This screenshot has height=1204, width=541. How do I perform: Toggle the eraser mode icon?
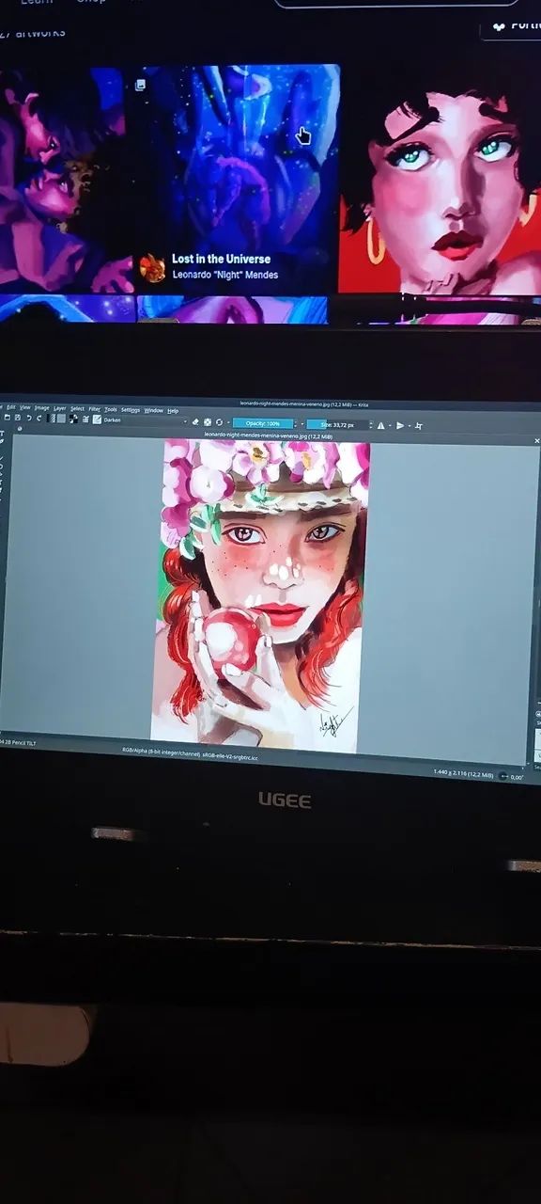point(195,421)
